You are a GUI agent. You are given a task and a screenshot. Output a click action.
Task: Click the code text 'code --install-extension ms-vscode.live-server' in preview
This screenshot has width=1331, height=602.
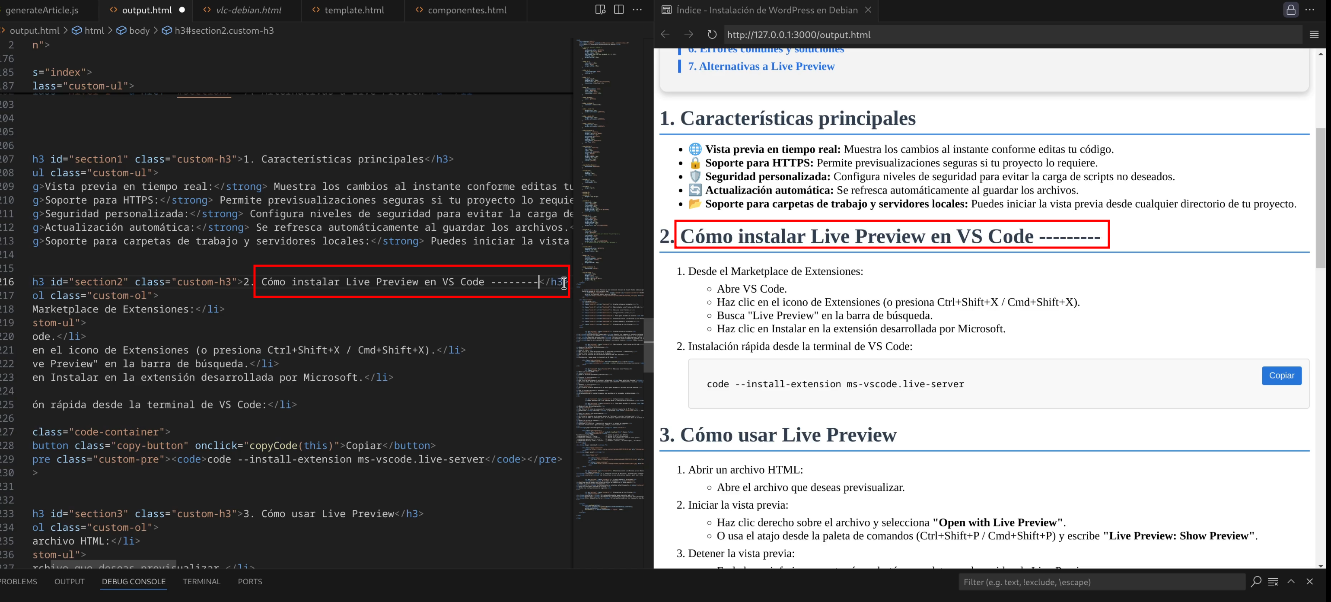coord(835,384)
